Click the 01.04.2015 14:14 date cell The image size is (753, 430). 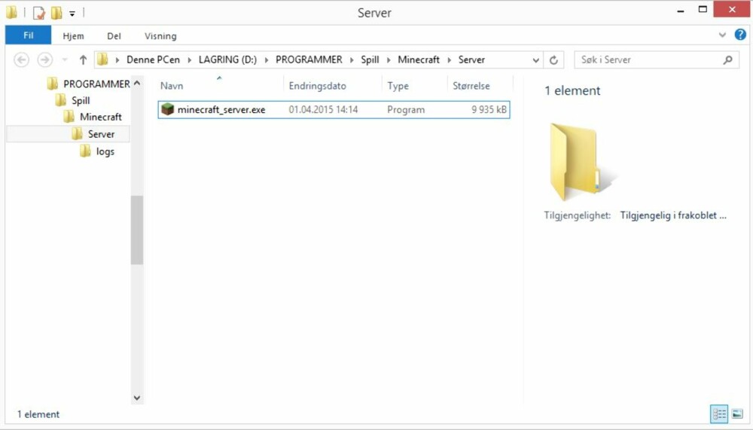pyautogui.click(x=323, y=109)
